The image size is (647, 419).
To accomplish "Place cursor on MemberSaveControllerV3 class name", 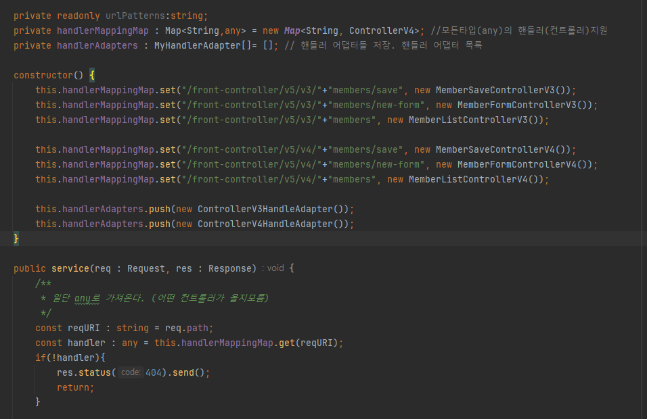I will click(495, 91).
